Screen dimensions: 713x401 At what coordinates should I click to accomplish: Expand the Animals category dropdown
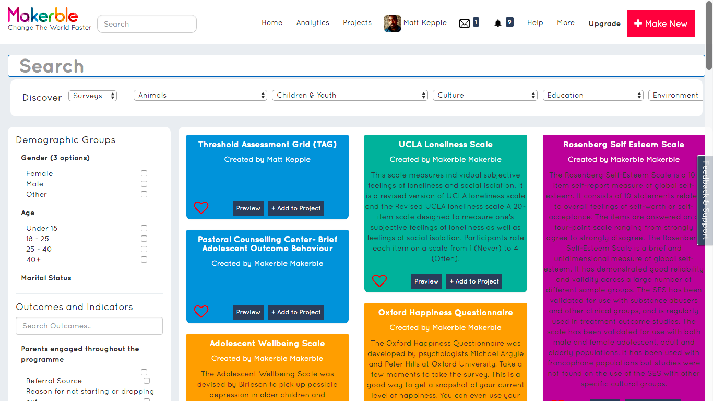(200, 96)
